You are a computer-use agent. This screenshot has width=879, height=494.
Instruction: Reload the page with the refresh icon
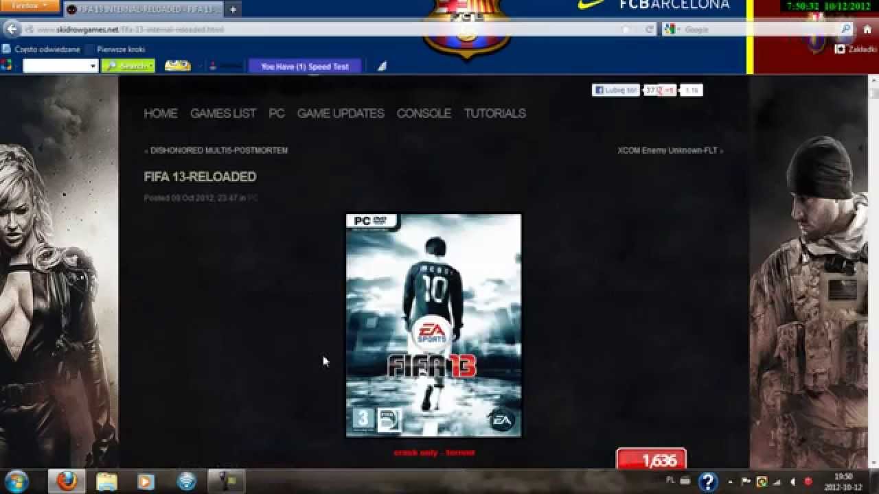[650, 30]
